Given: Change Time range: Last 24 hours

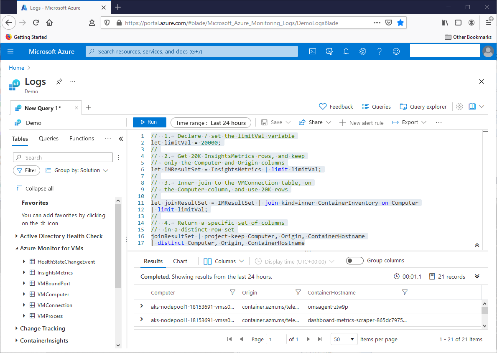Looking at the screenshot, I should (x=211, y=123).
